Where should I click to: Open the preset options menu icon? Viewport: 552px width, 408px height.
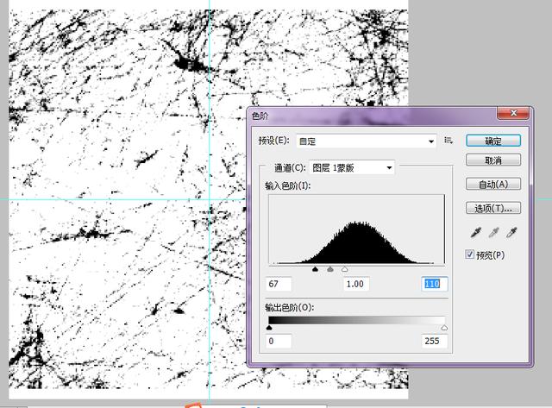click(448, 141)
